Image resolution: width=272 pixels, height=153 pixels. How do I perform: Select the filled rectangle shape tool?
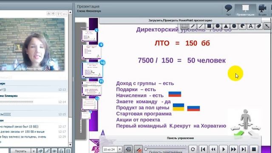(x=209, y=26)
